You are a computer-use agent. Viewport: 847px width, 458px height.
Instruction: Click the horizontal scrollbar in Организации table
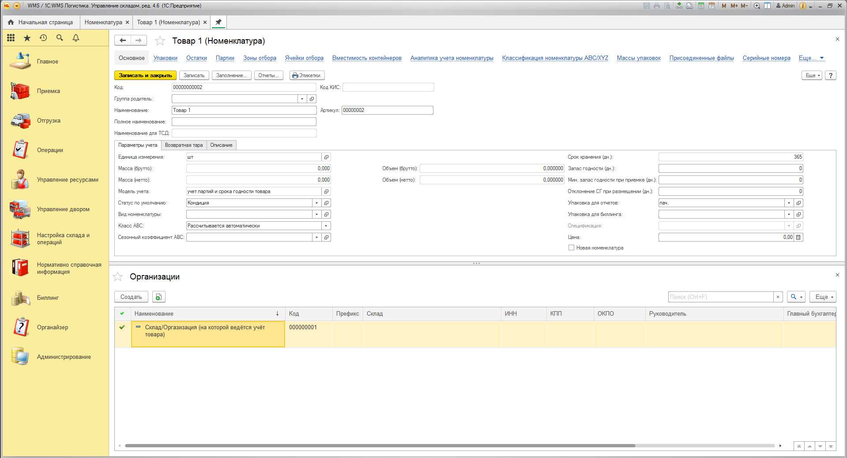pos(380,446)
